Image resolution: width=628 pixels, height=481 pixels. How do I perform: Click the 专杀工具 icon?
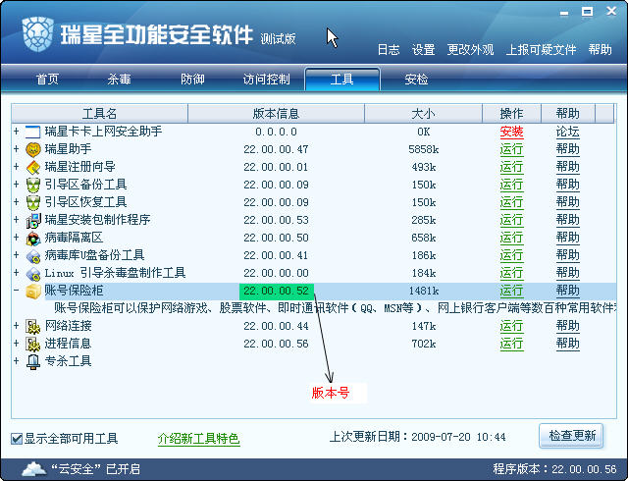click(33, 361)
